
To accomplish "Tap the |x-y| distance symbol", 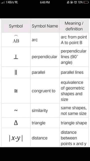I will (x=16, y=138).
